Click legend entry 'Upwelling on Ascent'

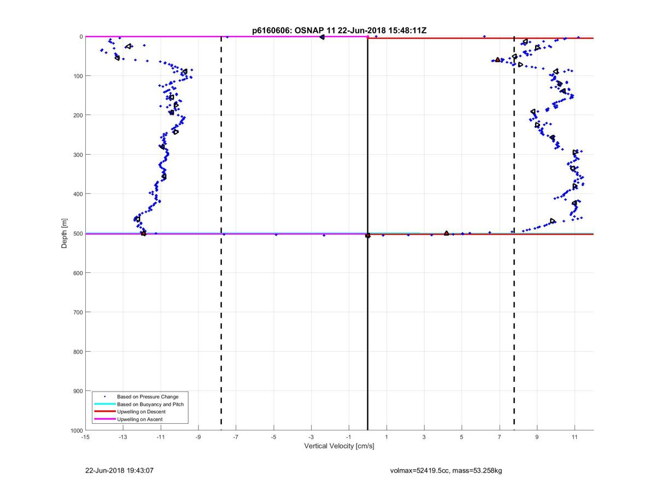tap(140, 419)
